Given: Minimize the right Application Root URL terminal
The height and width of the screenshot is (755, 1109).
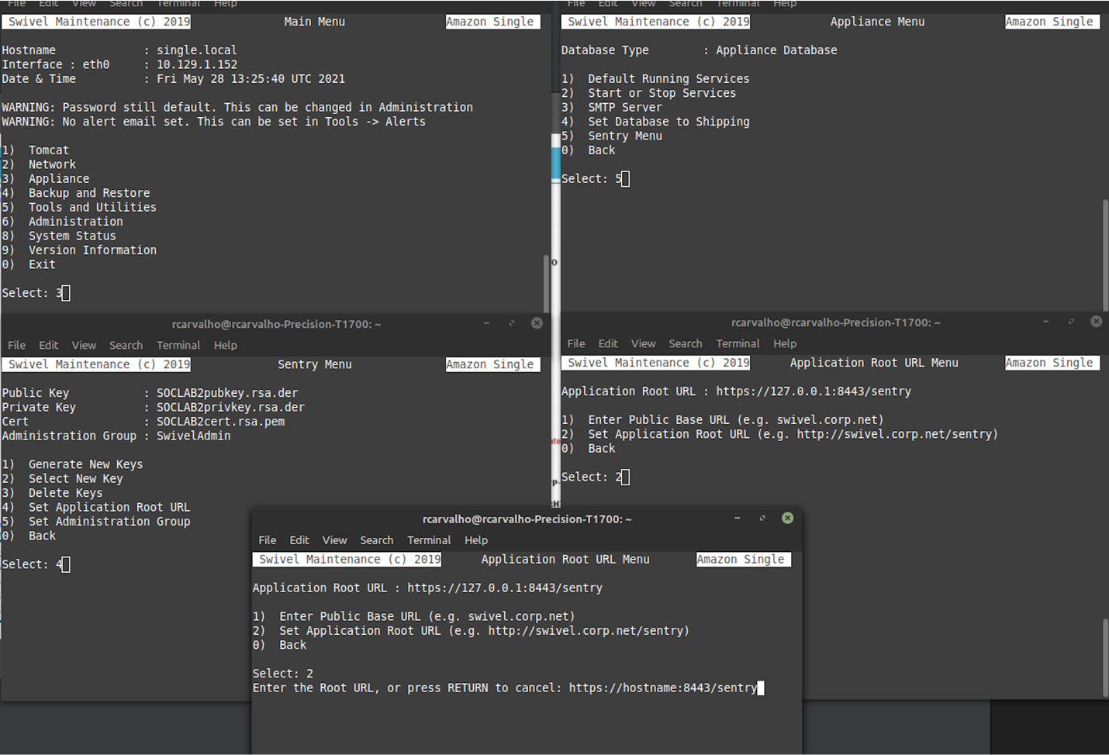Looking at the screenshot, I should click(1045, 322).
